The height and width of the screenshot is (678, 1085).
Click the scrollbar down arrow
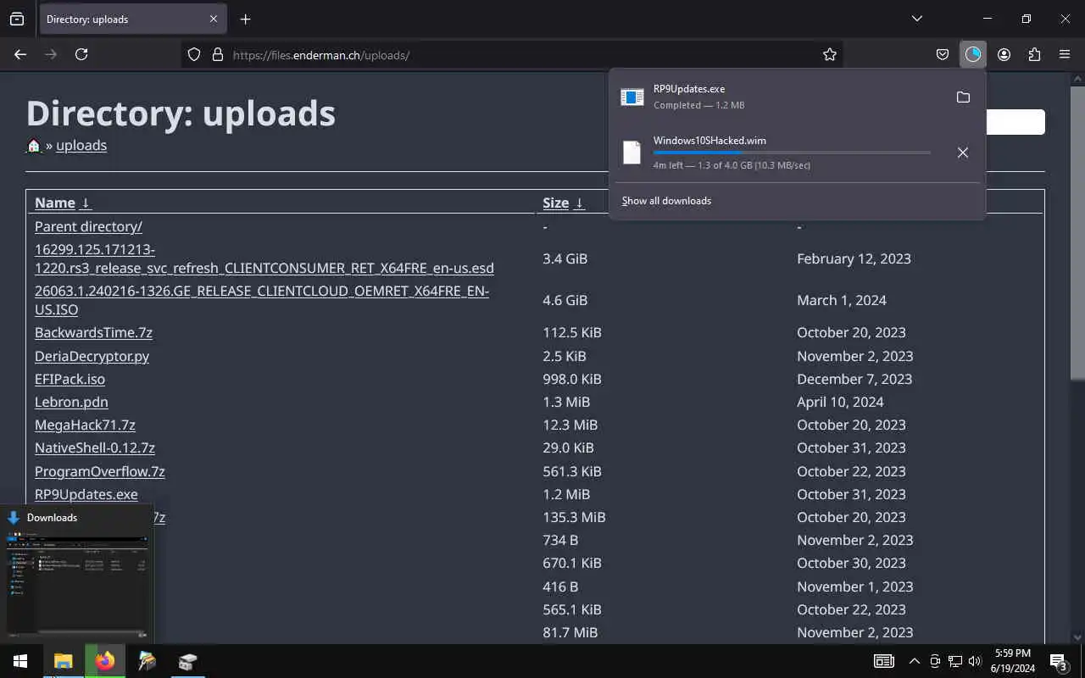point(1078,636)
